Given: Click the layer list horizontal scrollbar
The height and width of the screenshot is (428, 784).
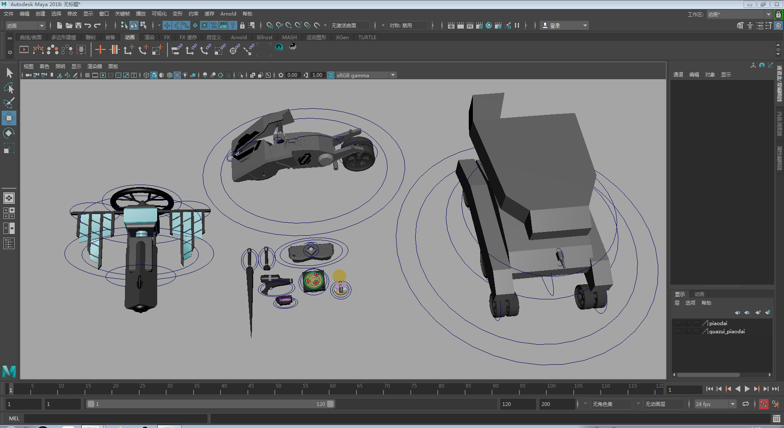Looking at the screenshot, I should click(708, 374).
